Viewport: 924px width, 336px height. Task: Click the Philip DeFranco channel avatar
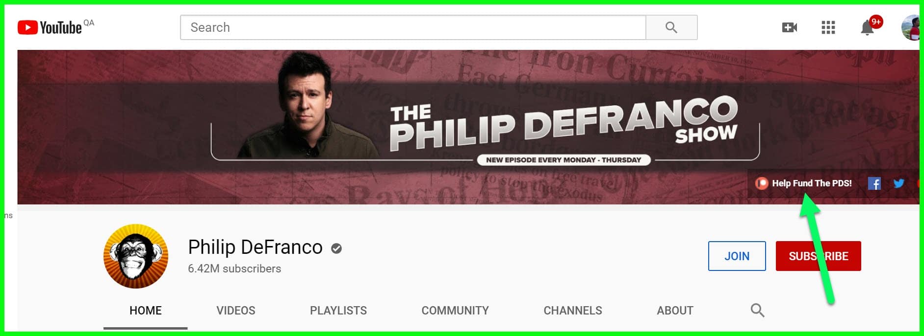pyautogui.click(x=136, y=256)
